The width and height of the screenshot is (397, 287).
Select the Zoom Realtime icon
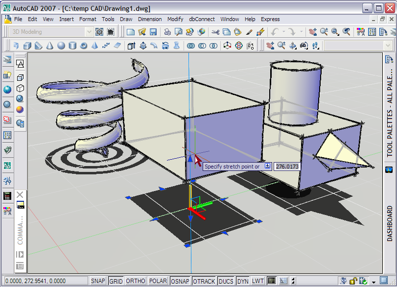coord(323,31)
